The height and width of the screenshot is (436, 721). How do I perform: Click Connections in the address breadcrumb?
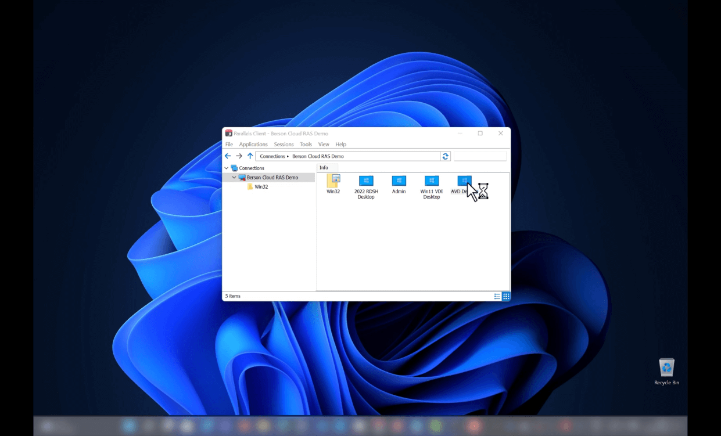(272, 156)
